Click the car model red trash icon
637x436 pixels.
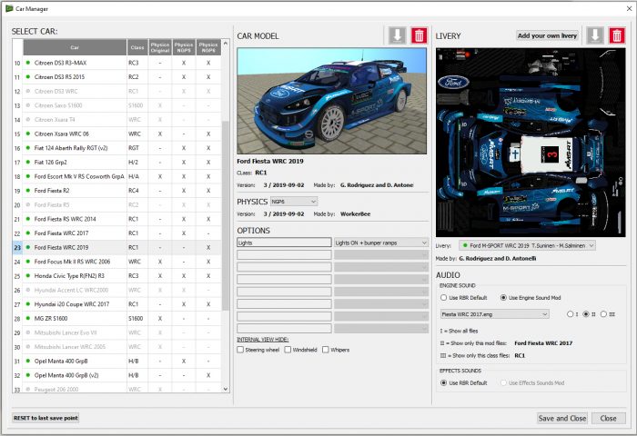(420, 35)
